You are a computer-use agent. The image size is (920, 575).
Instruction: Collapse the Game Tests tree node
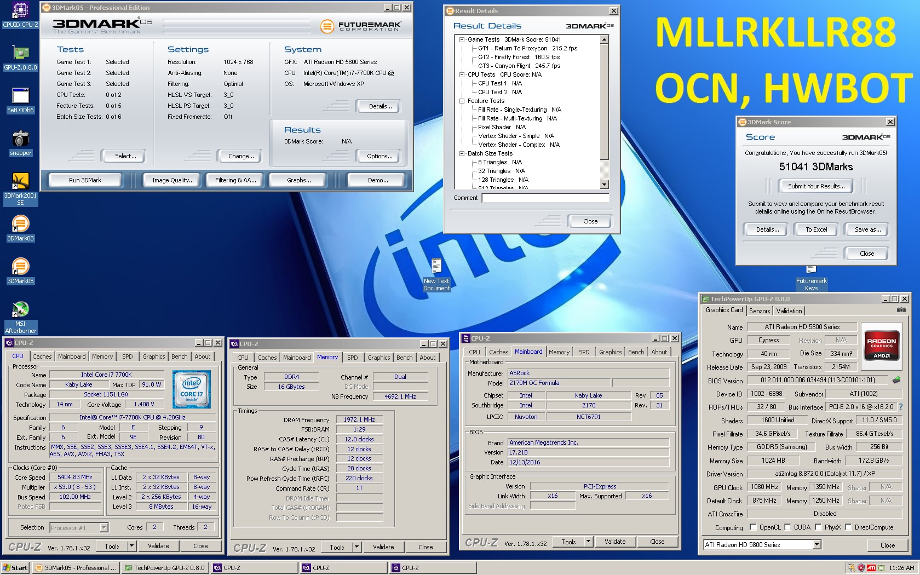click(462, 39)
